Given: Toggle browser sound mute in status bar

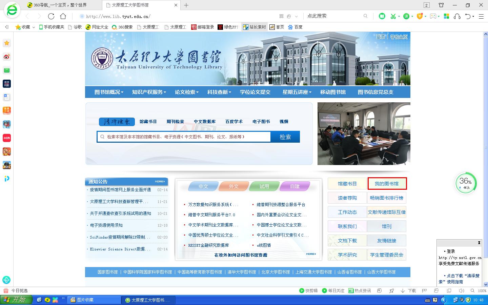Looking at the screenshot, I should pyautogui.click(x=461, y=291).
